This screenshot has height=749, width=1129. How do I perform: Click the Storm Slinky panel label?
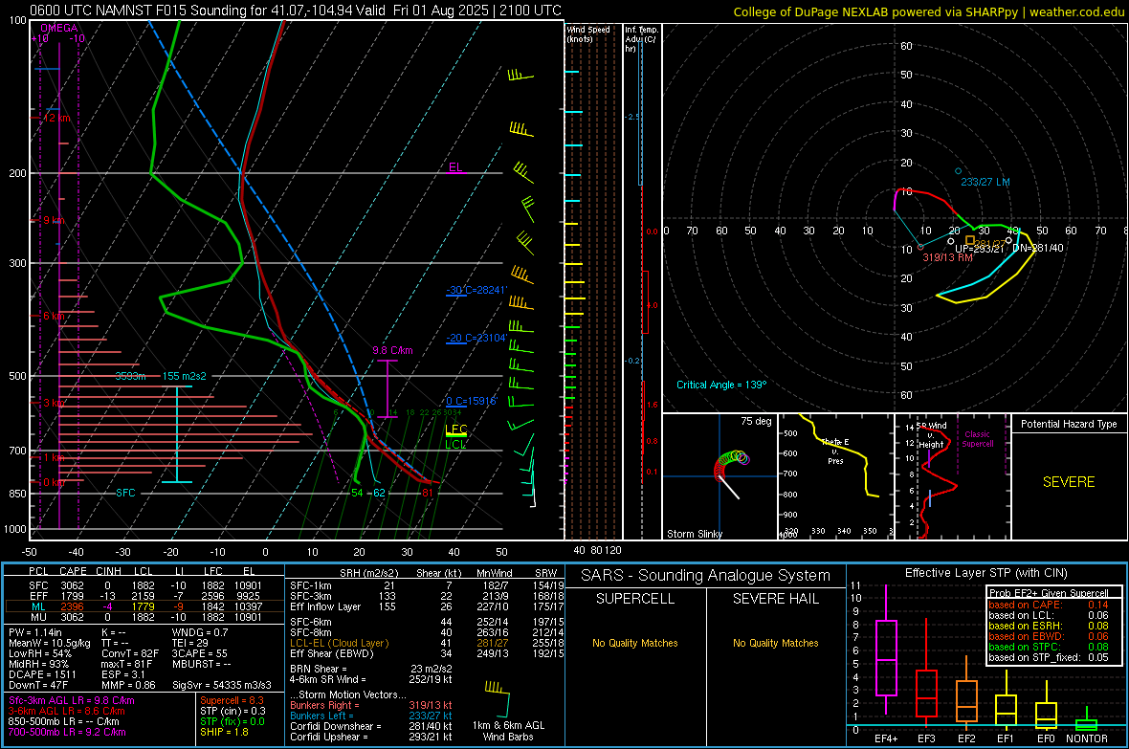[x=694, y=534]
